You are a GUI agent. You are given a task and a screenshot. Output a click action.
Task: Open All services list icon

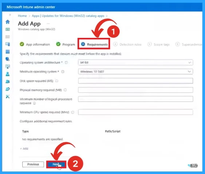click(x=8, y=37)
